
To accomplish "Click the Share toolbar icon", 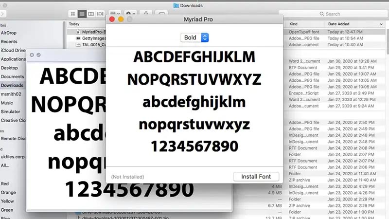I will [146, 14].
